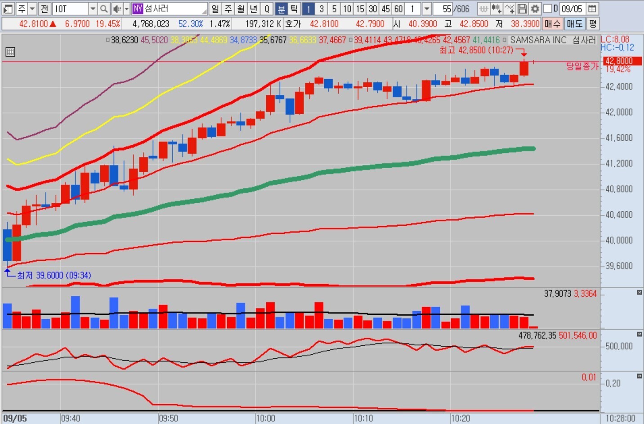Select the 분 minute chart period
644x424 pixels.
(x=281, y=9)
